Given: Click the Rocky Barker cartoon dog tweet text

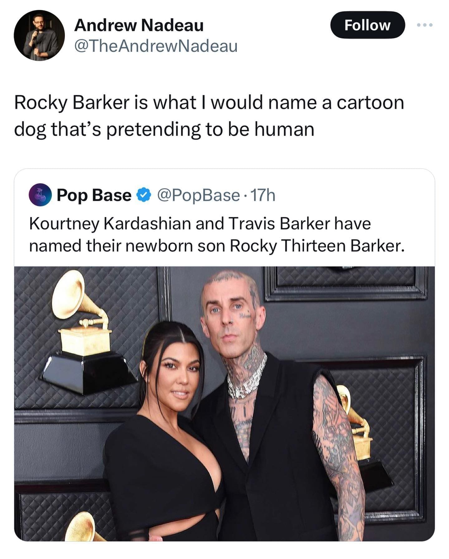Looking at the screenshot, I should point(209,116).
